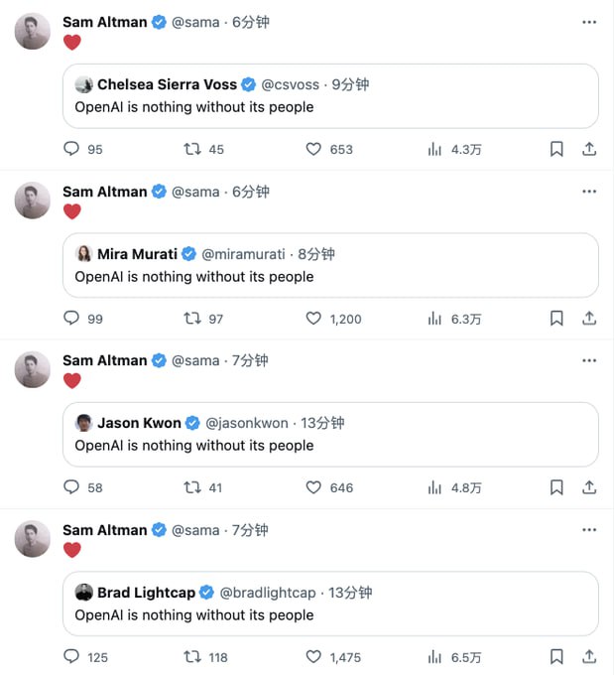Reply to the post with 125 replies
614x675 pixels.
[x=71, y=657]
